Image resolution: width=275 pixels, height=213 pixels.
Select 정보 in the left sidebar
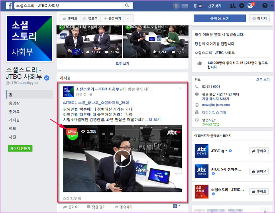12,128
